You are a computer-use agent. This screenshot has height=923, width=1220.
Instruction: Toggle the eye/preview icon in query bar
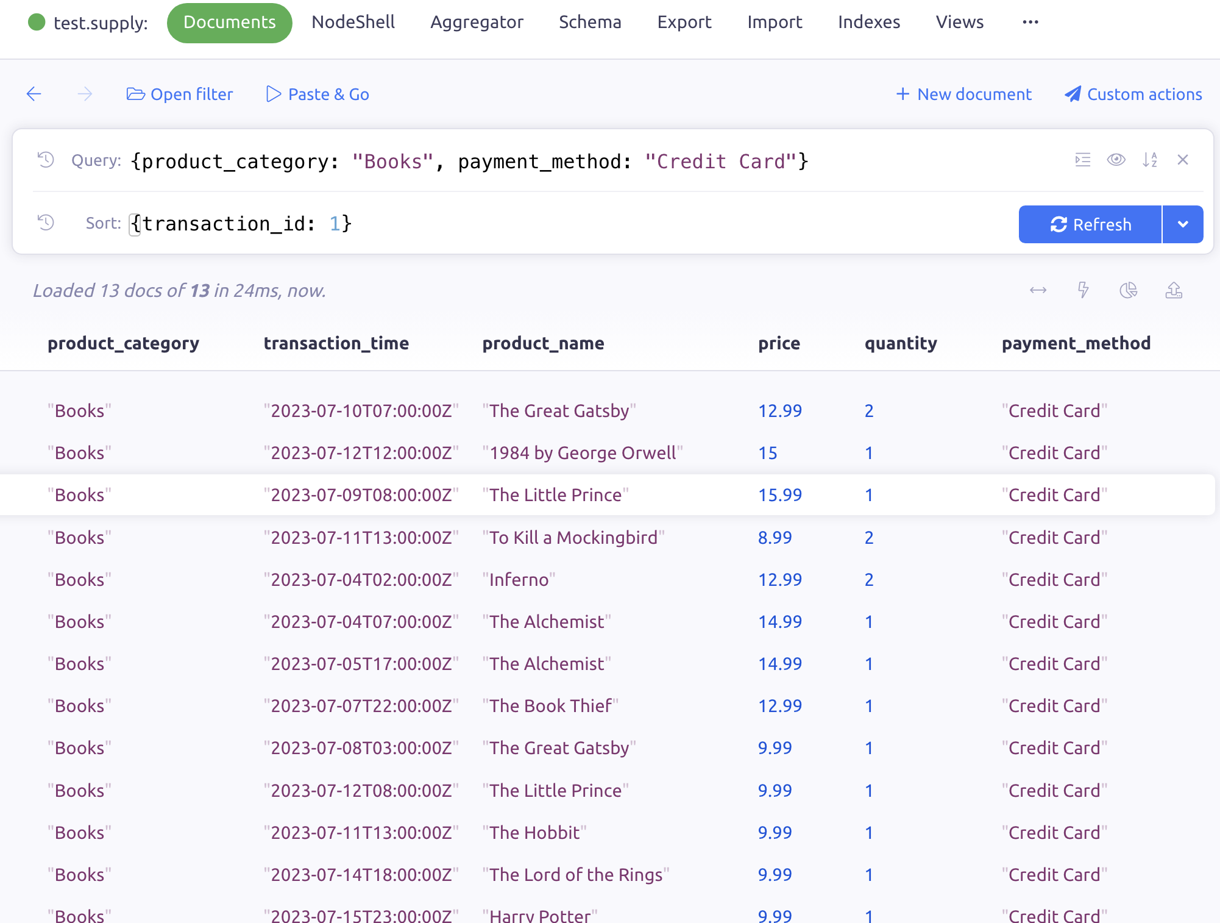(x=1116, y=160)
